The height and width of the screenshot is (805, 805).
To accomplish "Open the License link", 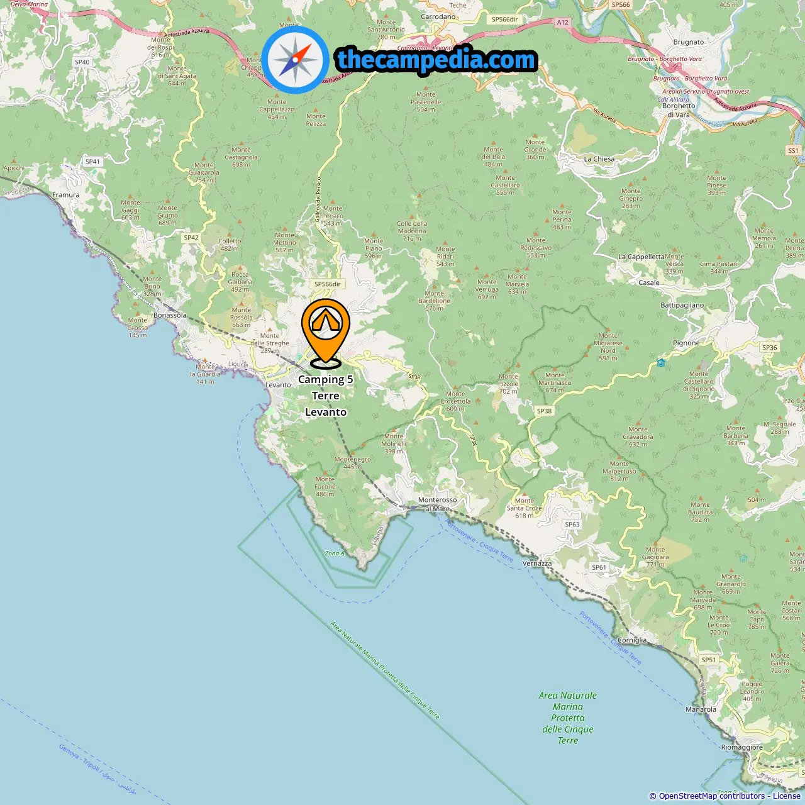I will [787, 796].
